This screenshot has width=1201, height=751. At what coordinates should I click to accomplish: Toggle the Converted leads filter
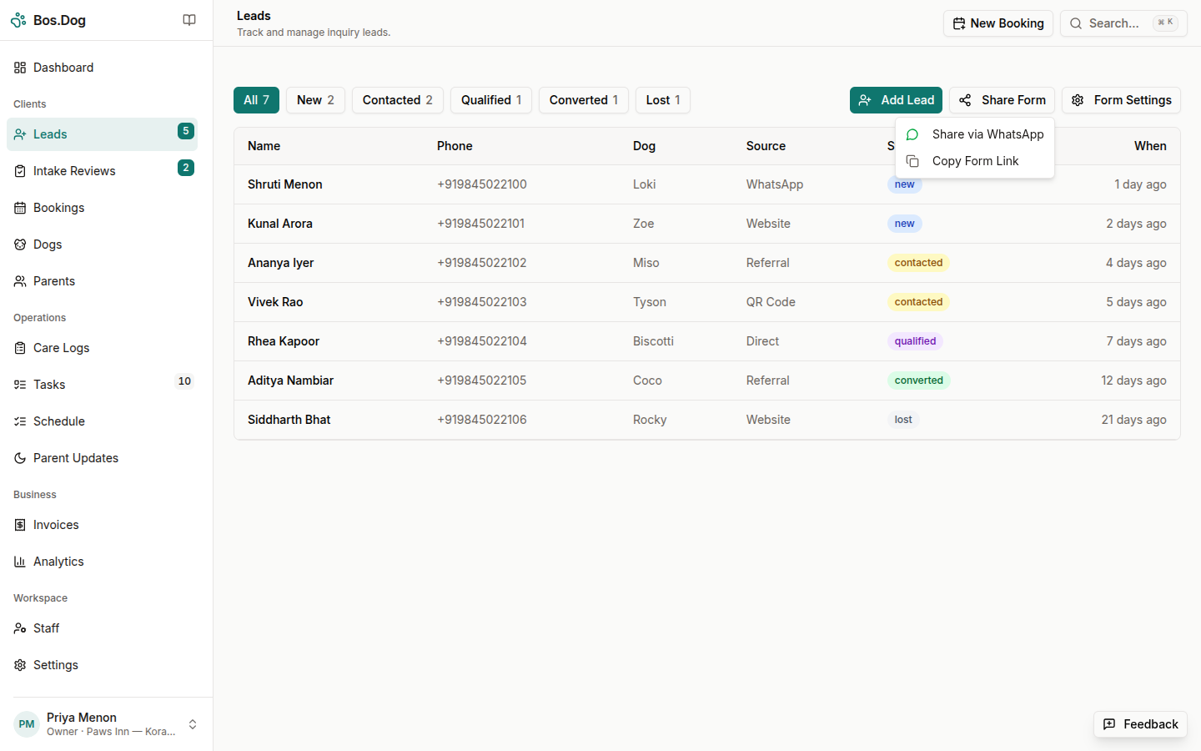(x=583, y=99)
